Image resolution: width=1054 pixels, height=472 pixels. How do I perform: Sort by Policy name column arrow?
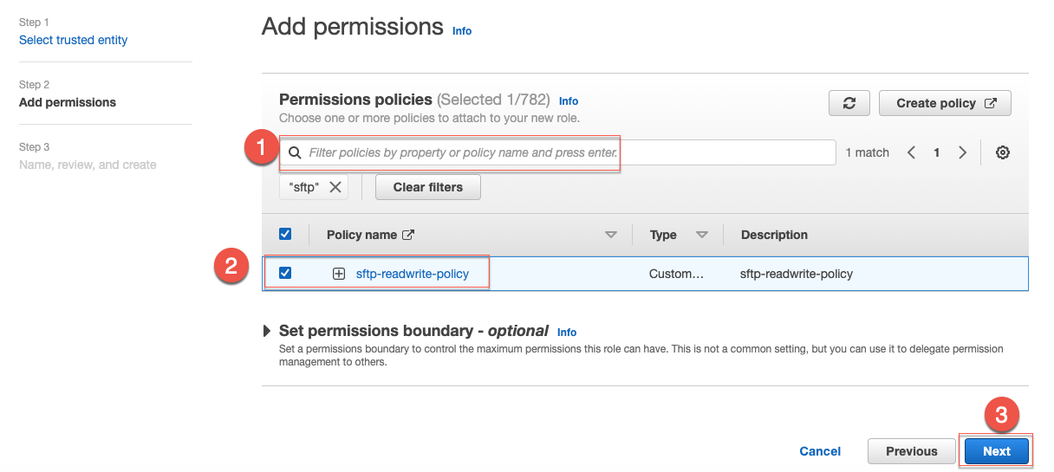611,235
